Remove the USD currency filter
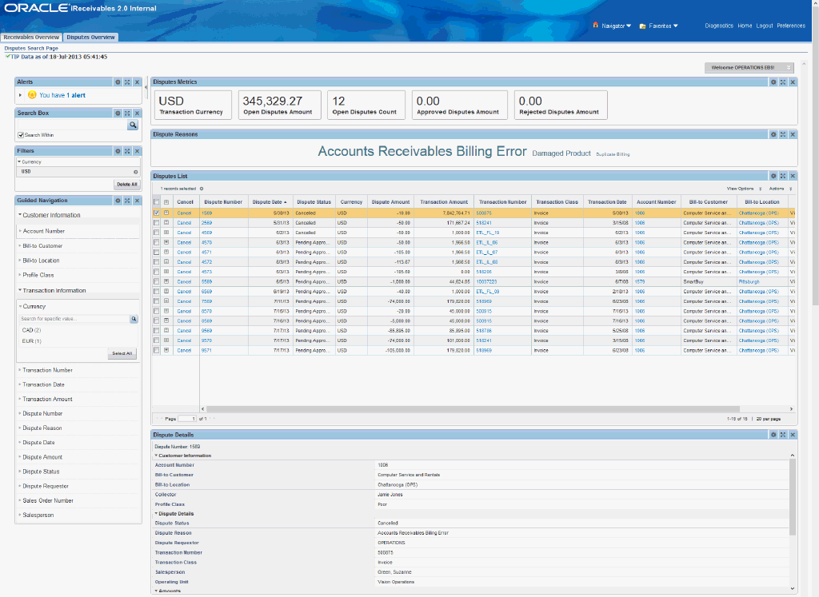The width and height of the screenshot is (819, 597). [136, 172]
